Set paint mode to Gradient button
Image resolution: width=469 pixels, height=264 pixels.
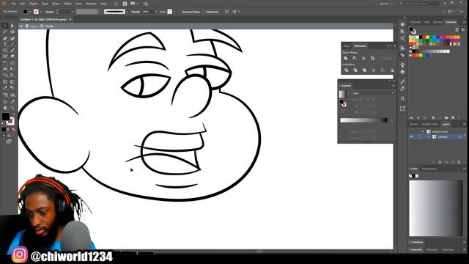point(9,130)
